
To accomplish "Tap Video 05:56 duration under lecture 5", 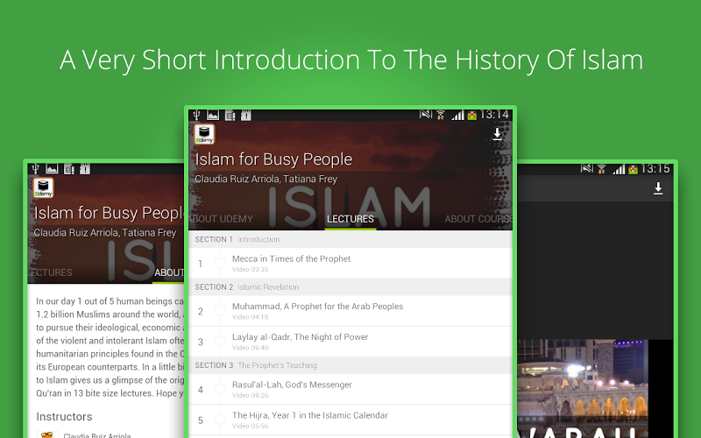I will pos(250,426).
